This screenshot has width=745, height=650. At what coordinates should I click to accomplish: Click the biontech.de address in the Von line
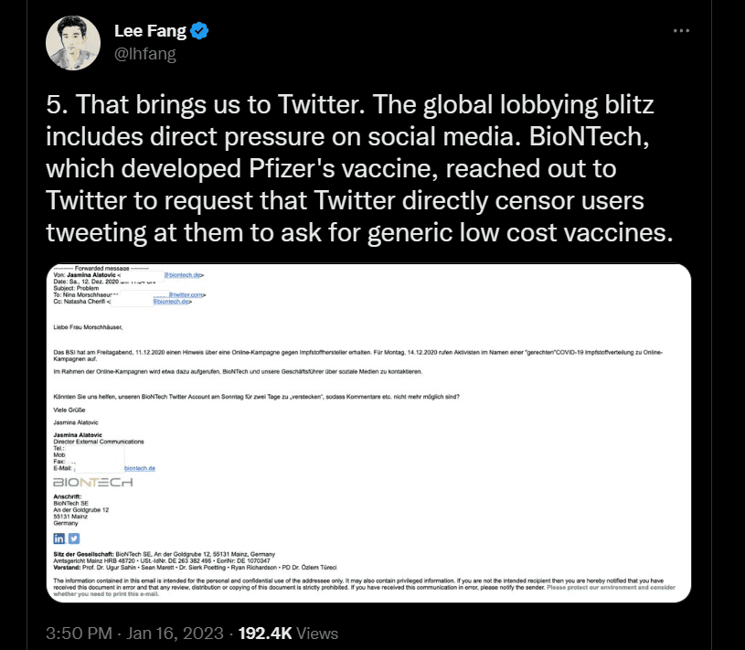click(x=183, y=275)
